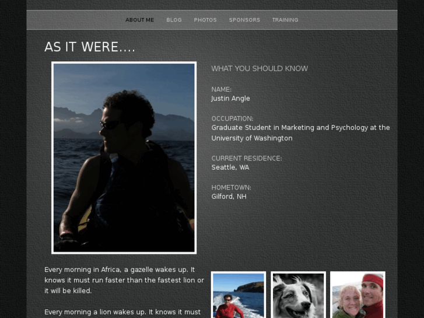Open the black-and-white dog photo thumbnail
Viewport: 424px width, 318px height.
click(x=298, y=295)
